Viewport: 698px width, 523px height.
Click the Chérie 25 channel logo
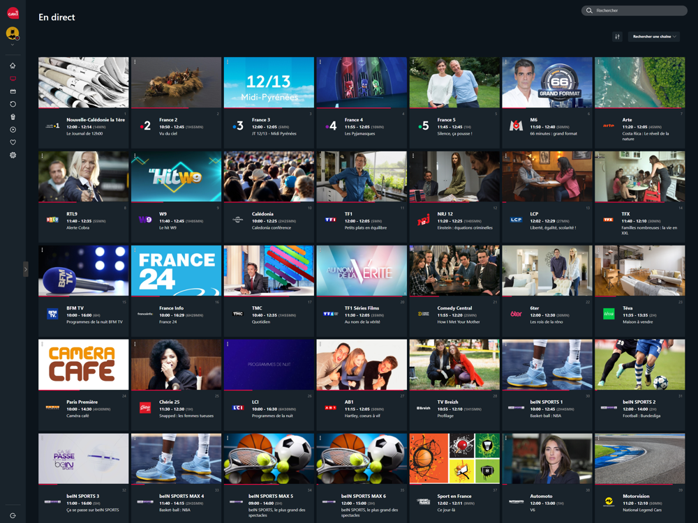coord(145,407)
